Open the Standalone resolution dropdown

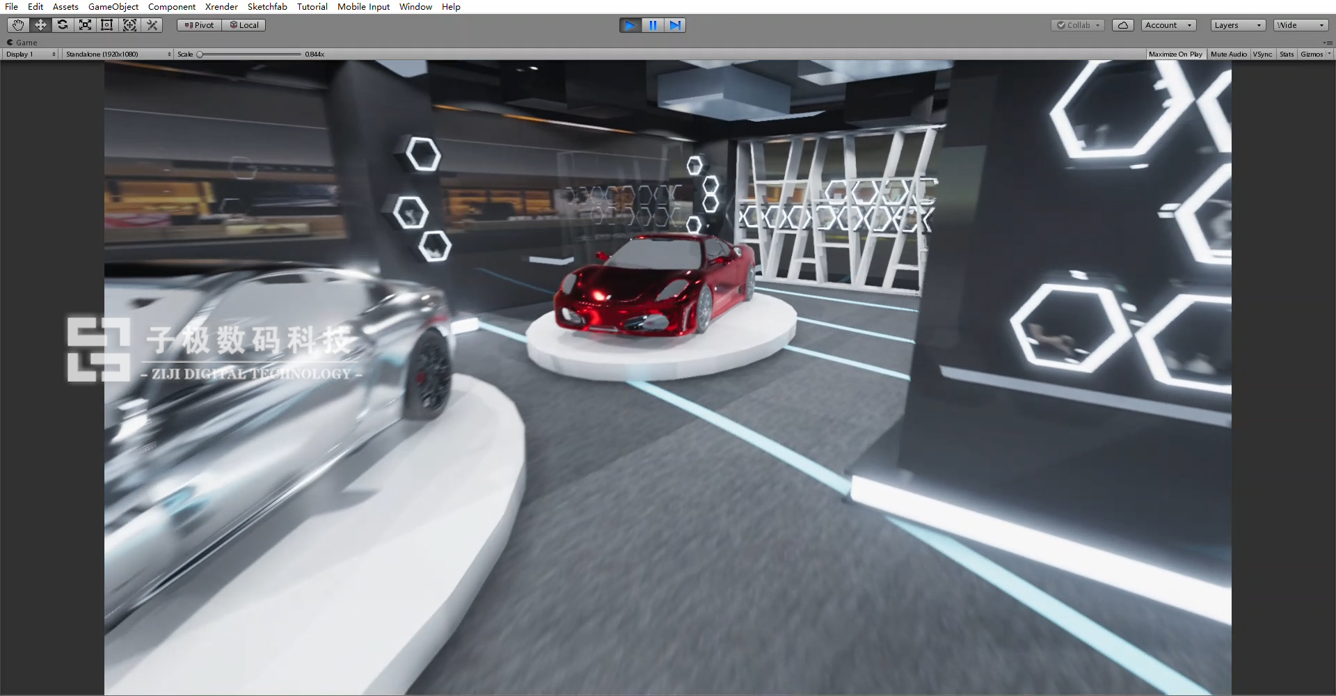click(x=116, y=54)
